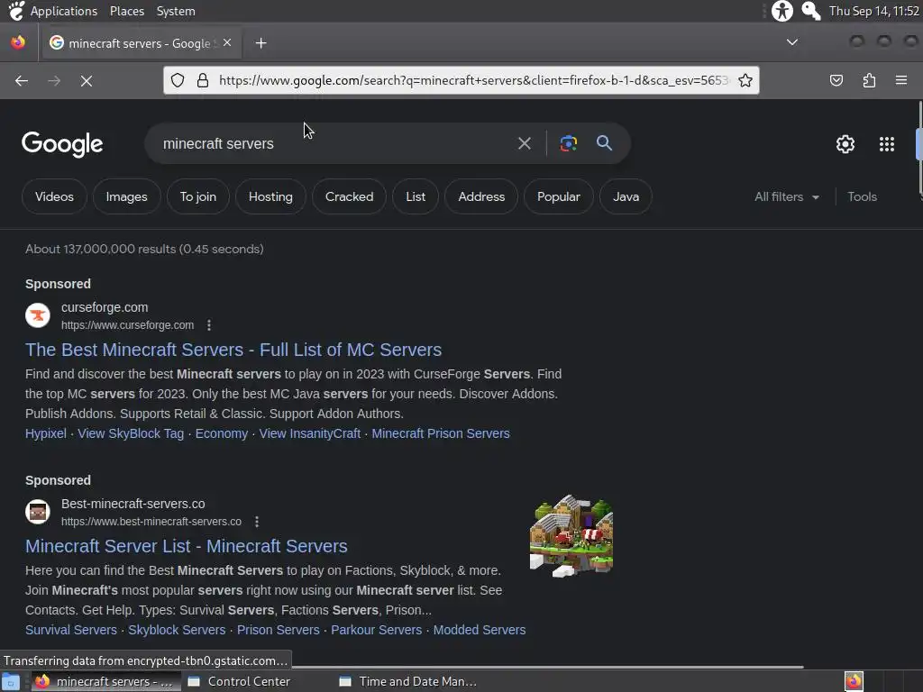Open the Prison Servers sitelink
923x692 pixels.
[278, 630]
